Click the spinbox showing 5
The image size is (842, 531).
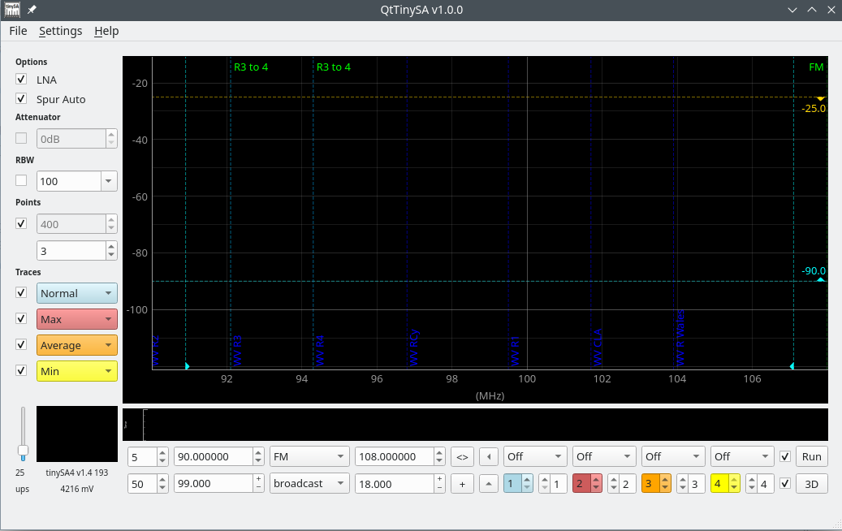[x=148, y=457]
